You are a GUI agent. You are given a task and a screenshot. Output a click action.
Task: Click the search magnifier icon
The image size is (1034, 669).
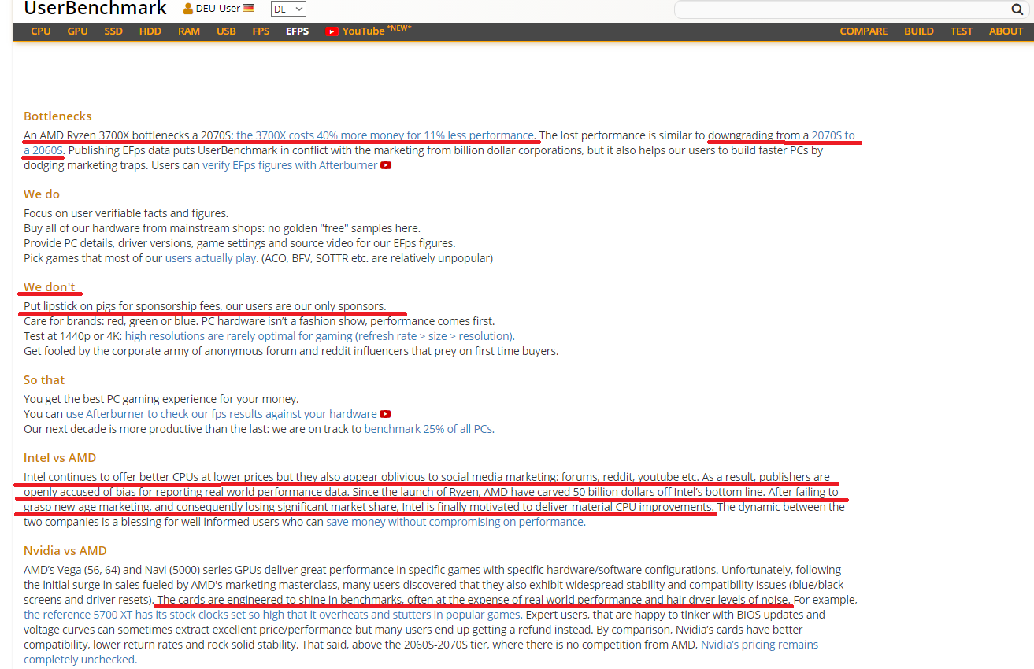click(1017, 9)
